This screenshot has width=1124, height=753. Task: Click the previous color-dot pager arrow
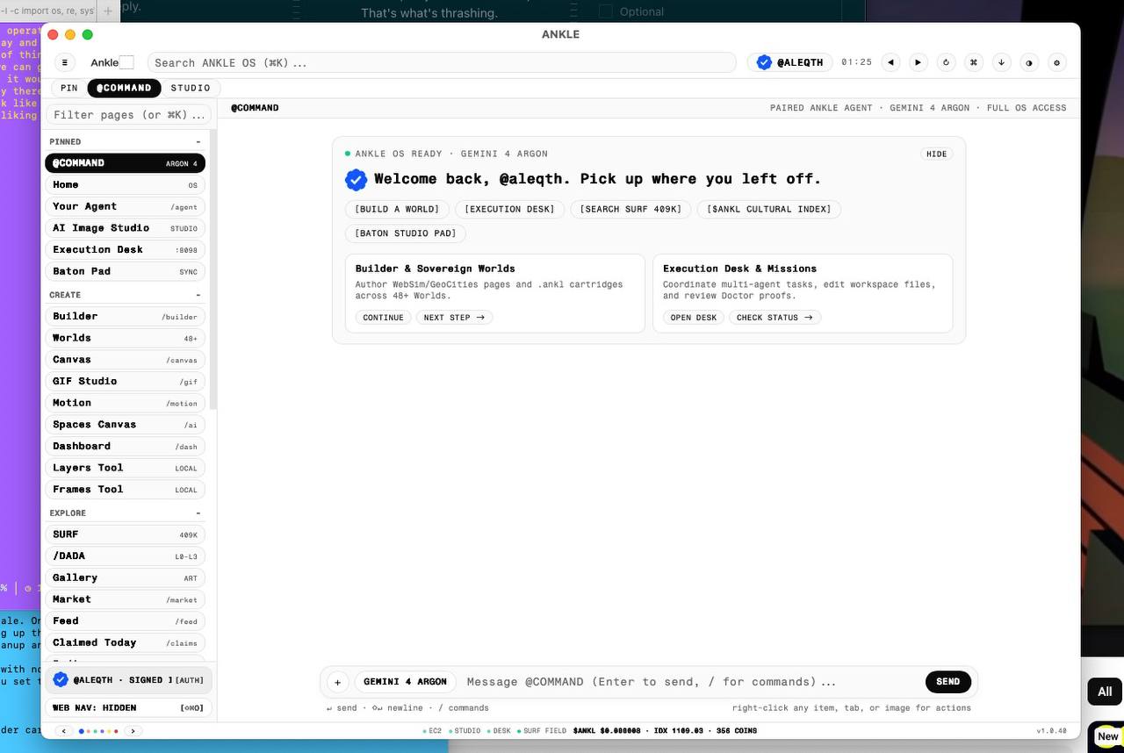pyautogui.click(x=63, y=730)
